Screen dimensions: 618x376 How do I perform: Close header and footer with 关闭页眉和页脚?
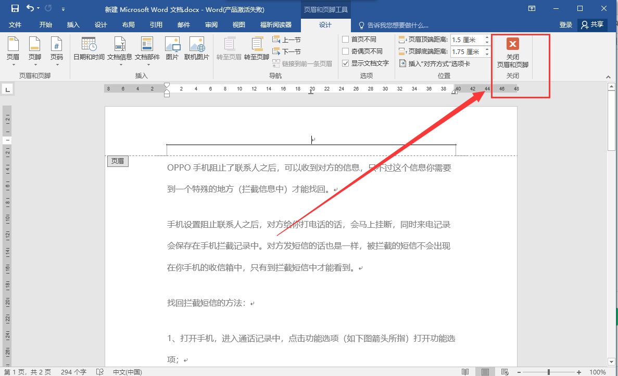click(512, 53)
